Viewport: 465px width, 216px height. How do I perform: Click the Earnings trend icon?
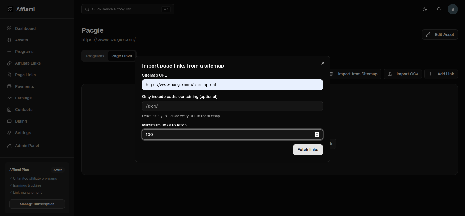pyautogui.click(x=9, y=98)
